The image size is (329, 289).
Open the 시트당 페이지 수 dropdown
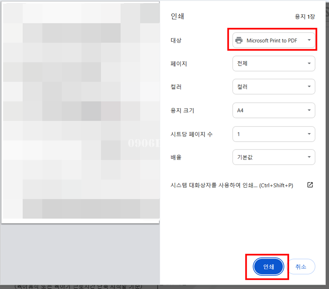point(273,134)
